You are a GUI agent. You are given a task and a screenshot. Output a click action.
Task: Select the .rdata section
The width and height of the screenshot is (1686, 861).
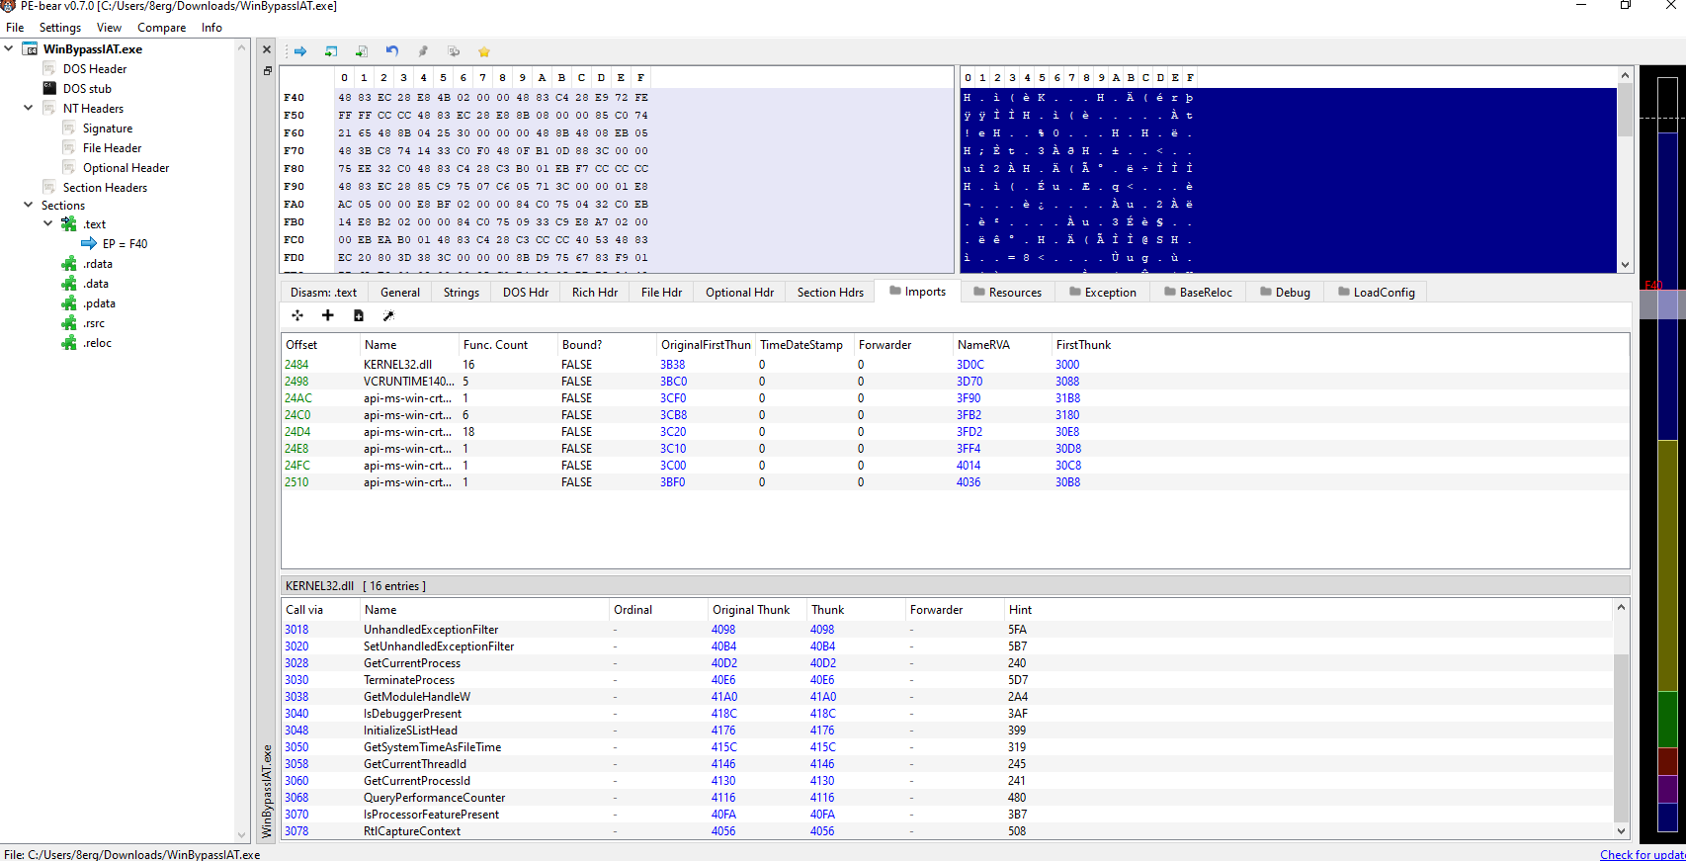click(97, 264)
